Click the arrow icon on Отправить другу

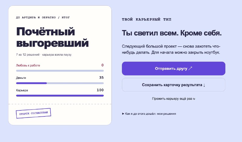(x=190, y=68)
